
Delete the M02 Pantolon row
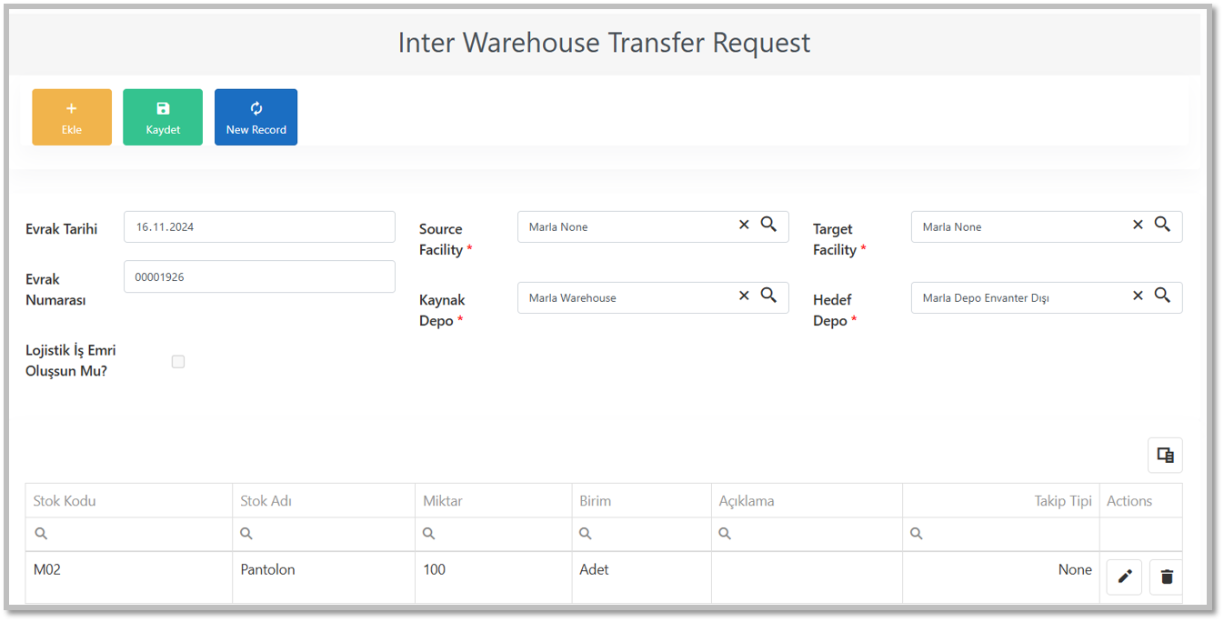(x=1167, y=577)
